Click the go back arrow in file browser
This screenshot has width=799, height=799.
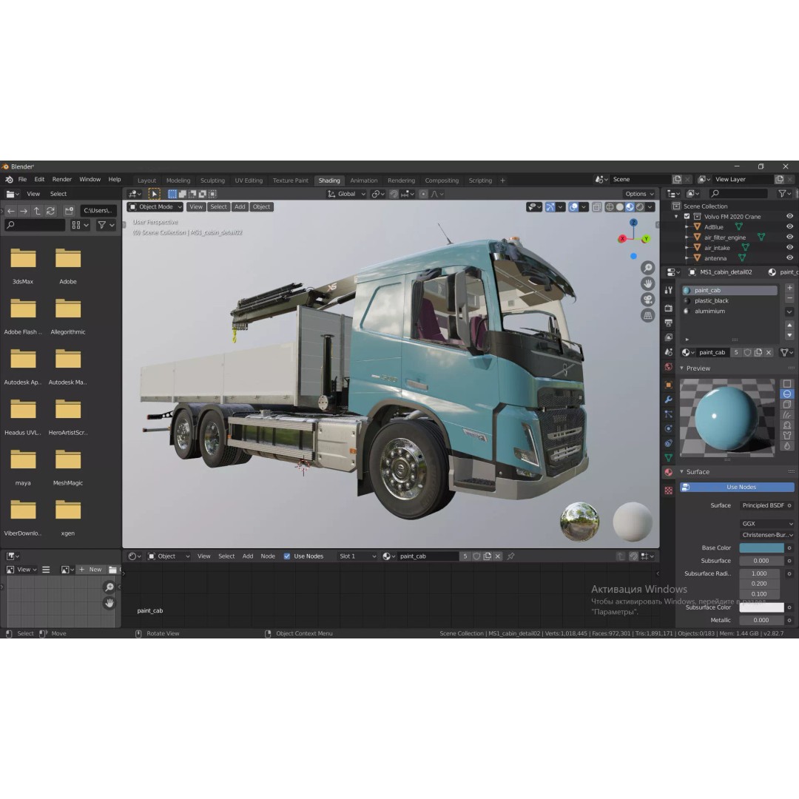click(10, 210)
